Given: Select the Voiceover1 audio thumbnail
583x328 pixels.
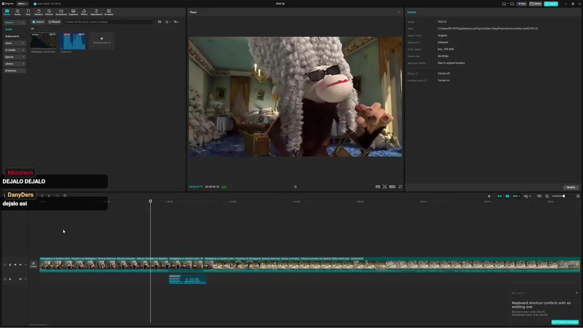Looking at the screenshot, I should pos(73,41).
